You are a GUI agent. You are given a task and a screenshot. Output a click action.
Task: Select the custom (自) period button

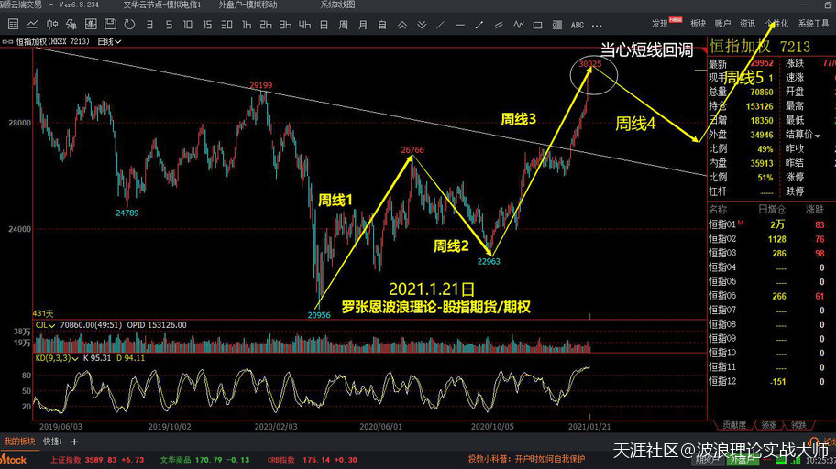[382, 25]
